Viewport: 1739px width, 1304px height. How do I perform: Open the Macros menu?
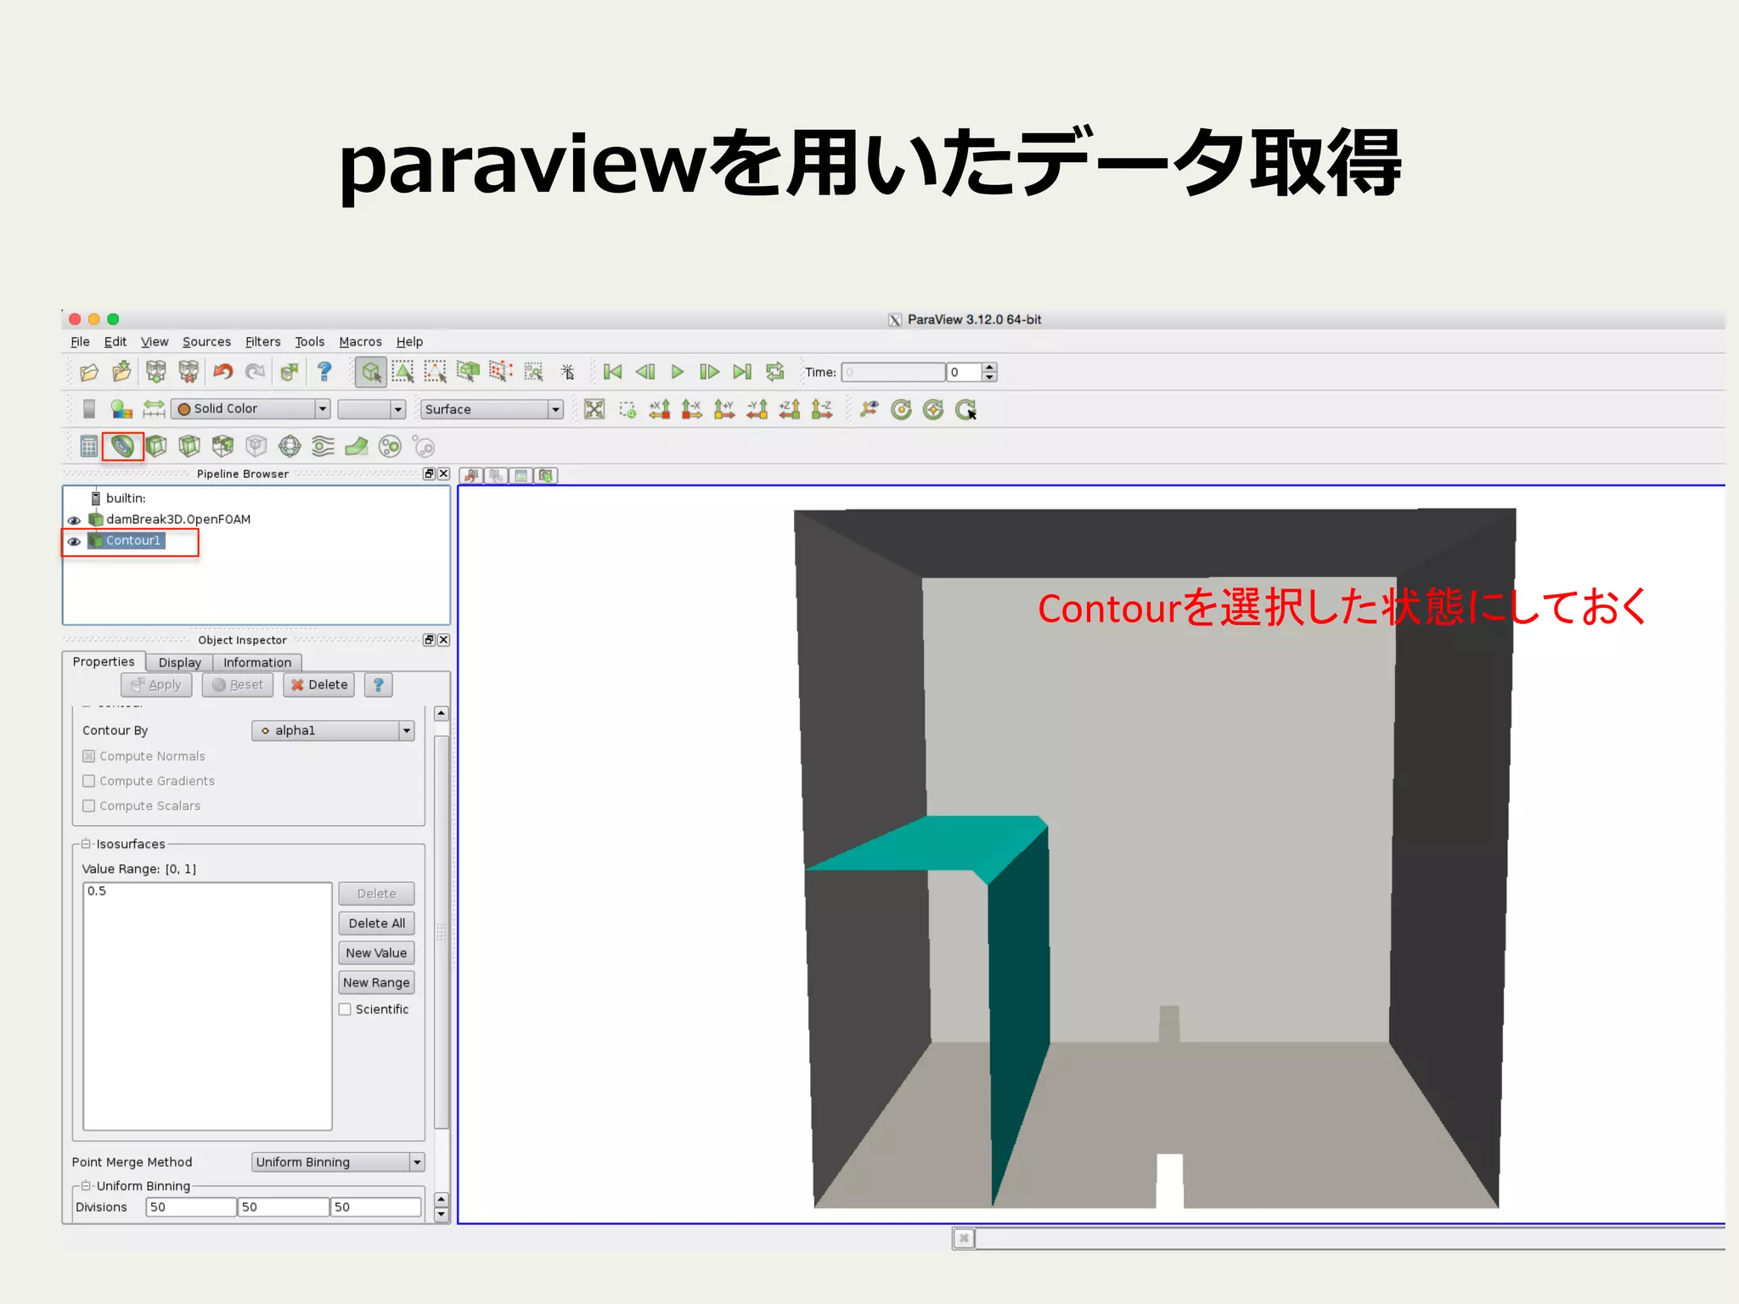pos(360,342)
